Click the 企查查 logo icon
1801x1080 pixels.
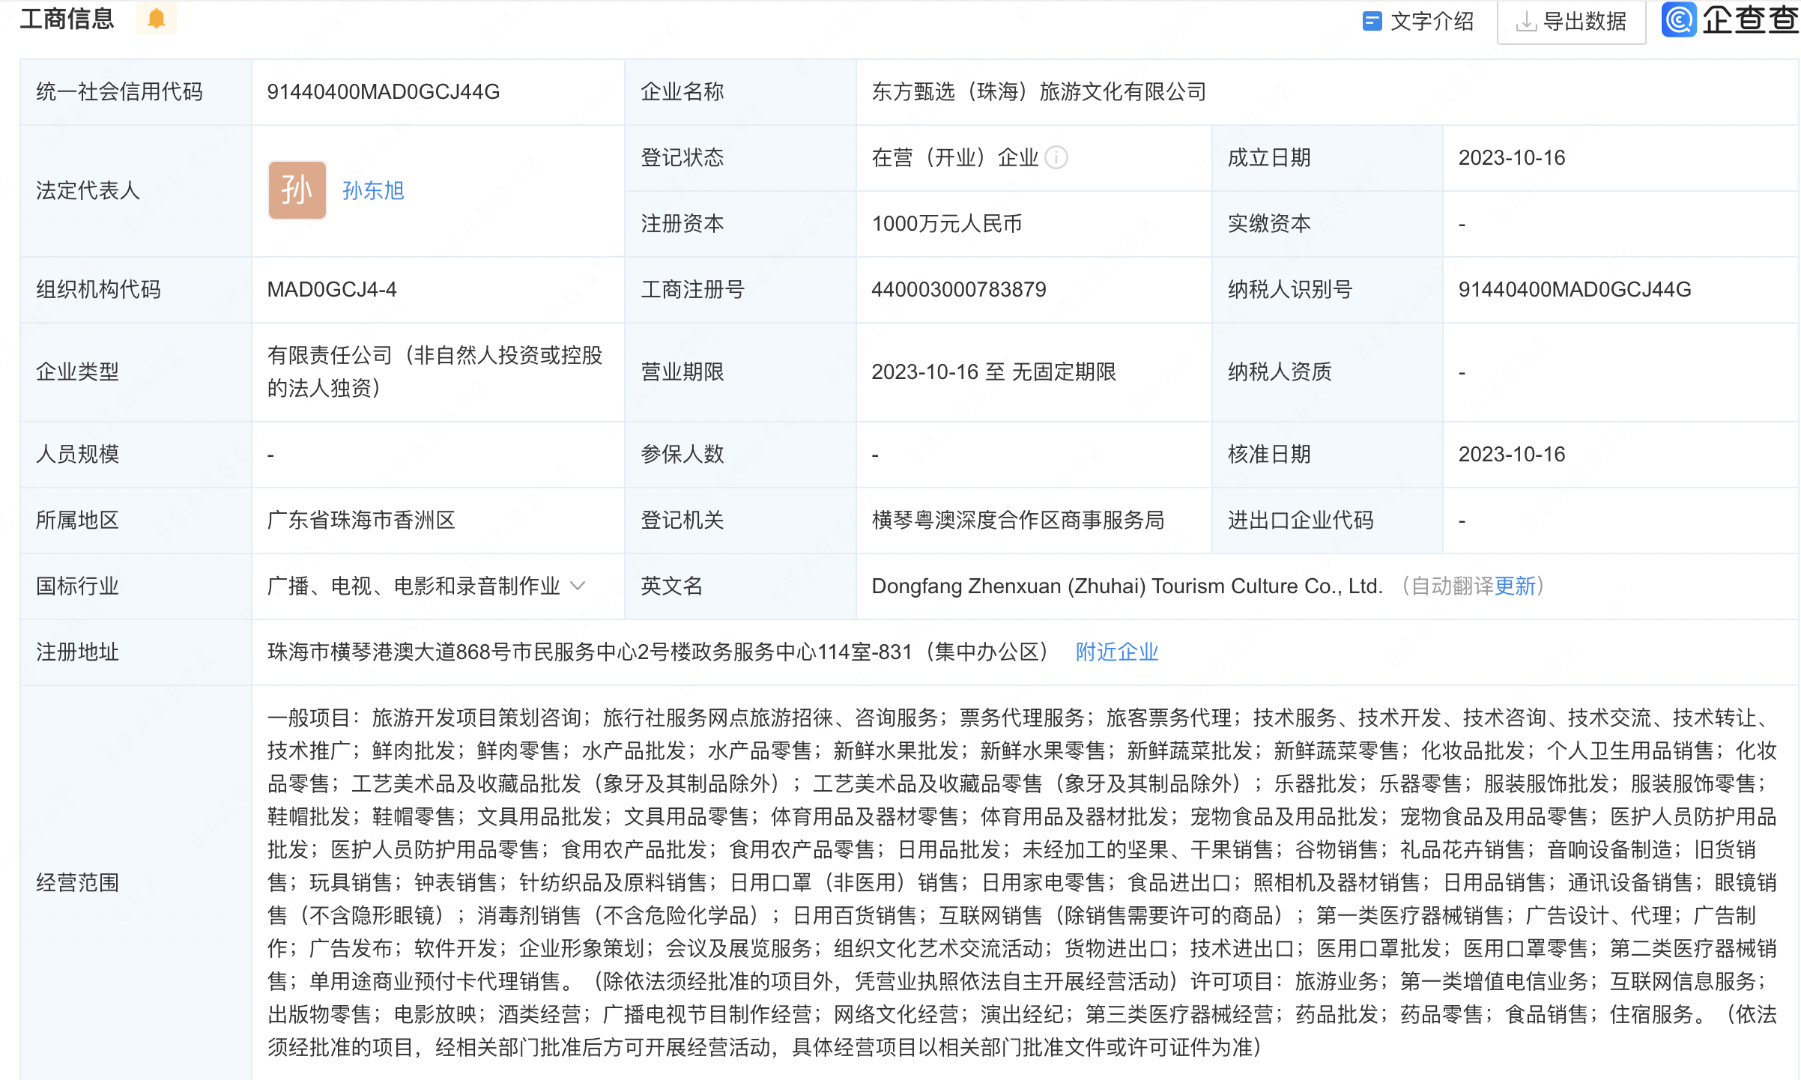tap(1679, 19)
